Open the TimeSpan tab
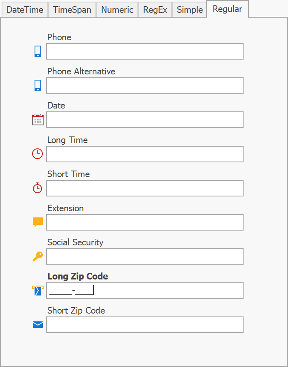This screenshot has height=367, width=288. click(72, 10)
